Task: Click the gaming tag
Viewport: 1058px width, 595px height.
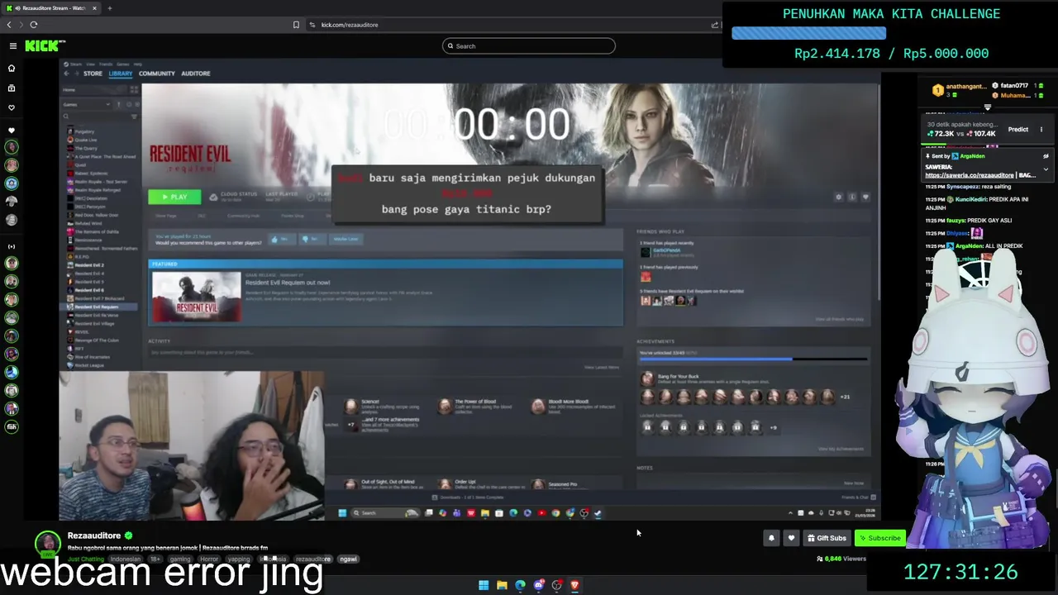Action: pyautogui.click(x=182, y=559)
